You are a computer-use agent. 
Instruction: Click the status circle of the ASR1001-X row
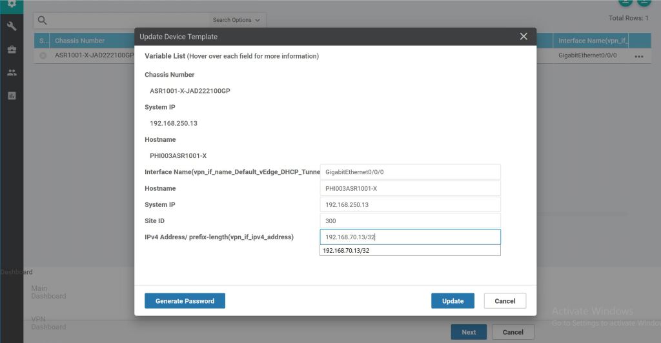(43, 56)
